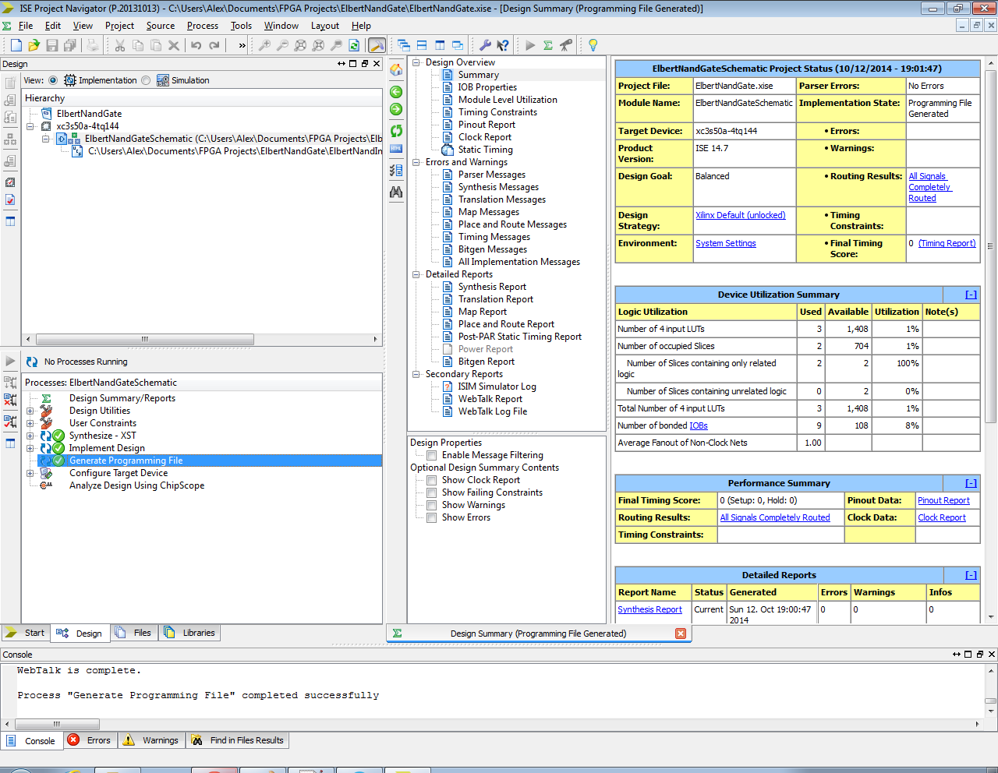Open the Process menu
Viewport: 998px width, 773px height.
(202, 26)
